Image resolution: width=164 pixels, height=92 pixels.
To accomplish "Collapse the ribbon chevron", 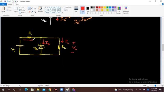I will point(160,4).
